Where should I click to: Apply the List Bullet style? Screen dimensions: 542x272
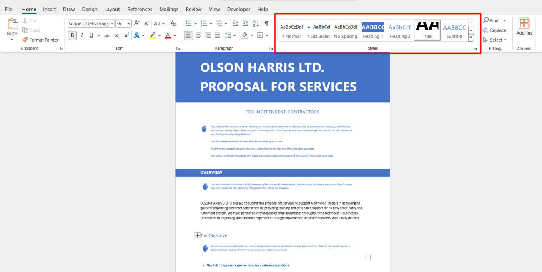click(319, 31)
